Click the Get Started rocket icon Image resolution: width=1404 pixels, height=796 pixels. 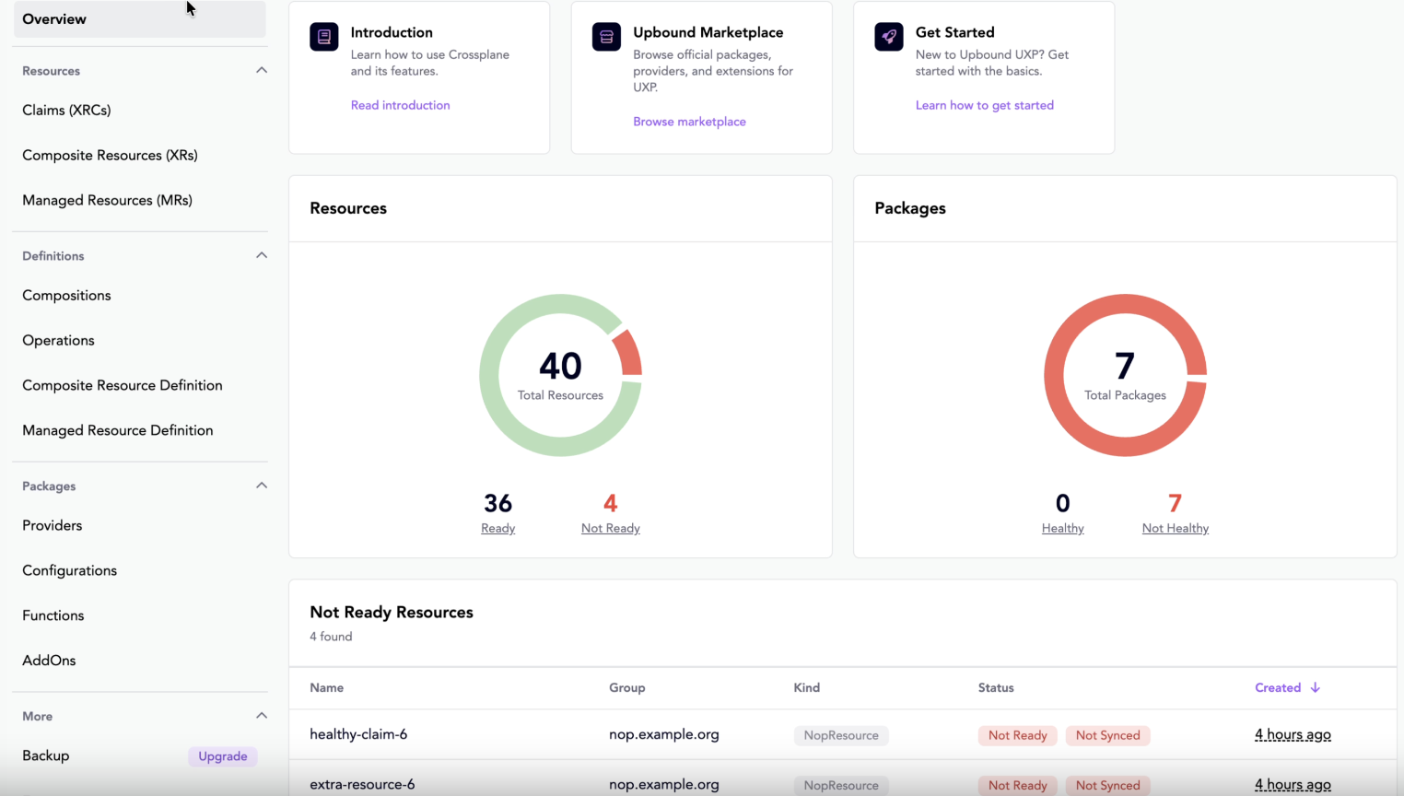coord(888,37)
